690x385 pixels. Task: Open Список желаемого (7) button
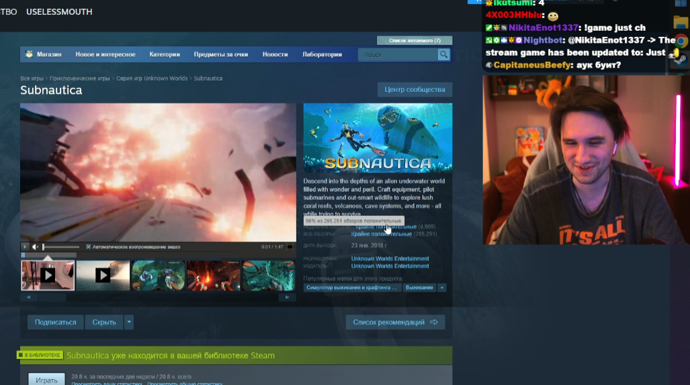[415, 40]
